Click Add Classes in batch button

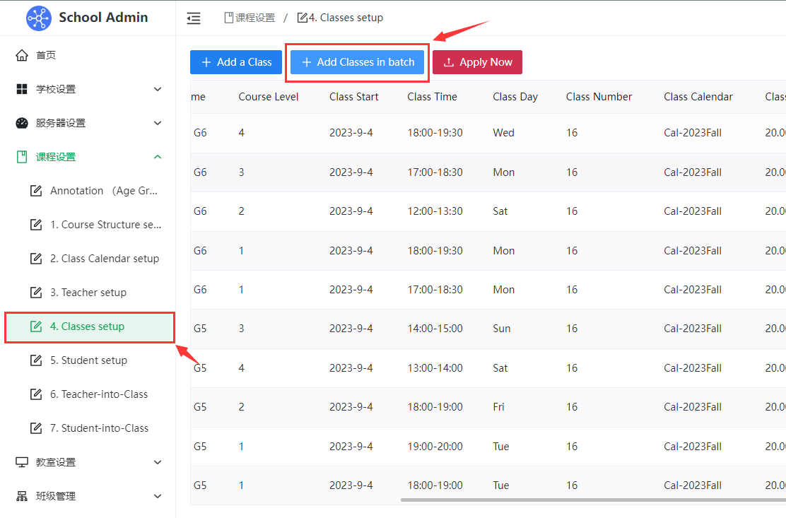[x=357, y=62]
